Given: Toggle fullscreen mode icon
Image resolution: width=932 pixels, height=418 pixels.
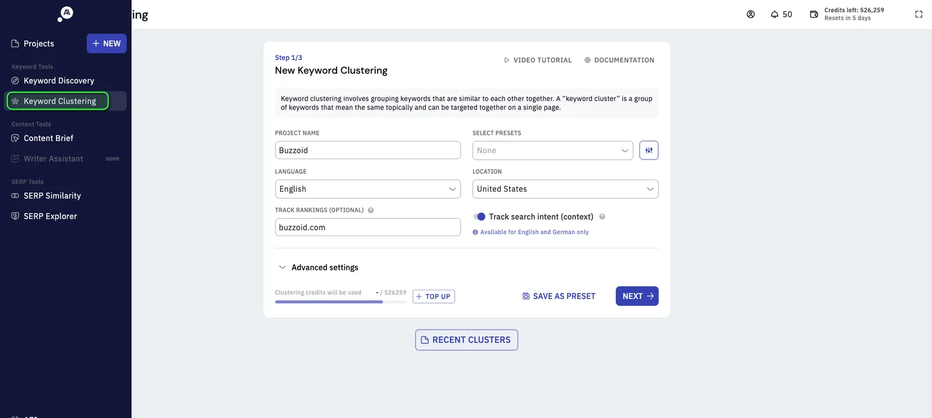Looking at the screenshot, I should pyautogui.click(x=919, y=15).
